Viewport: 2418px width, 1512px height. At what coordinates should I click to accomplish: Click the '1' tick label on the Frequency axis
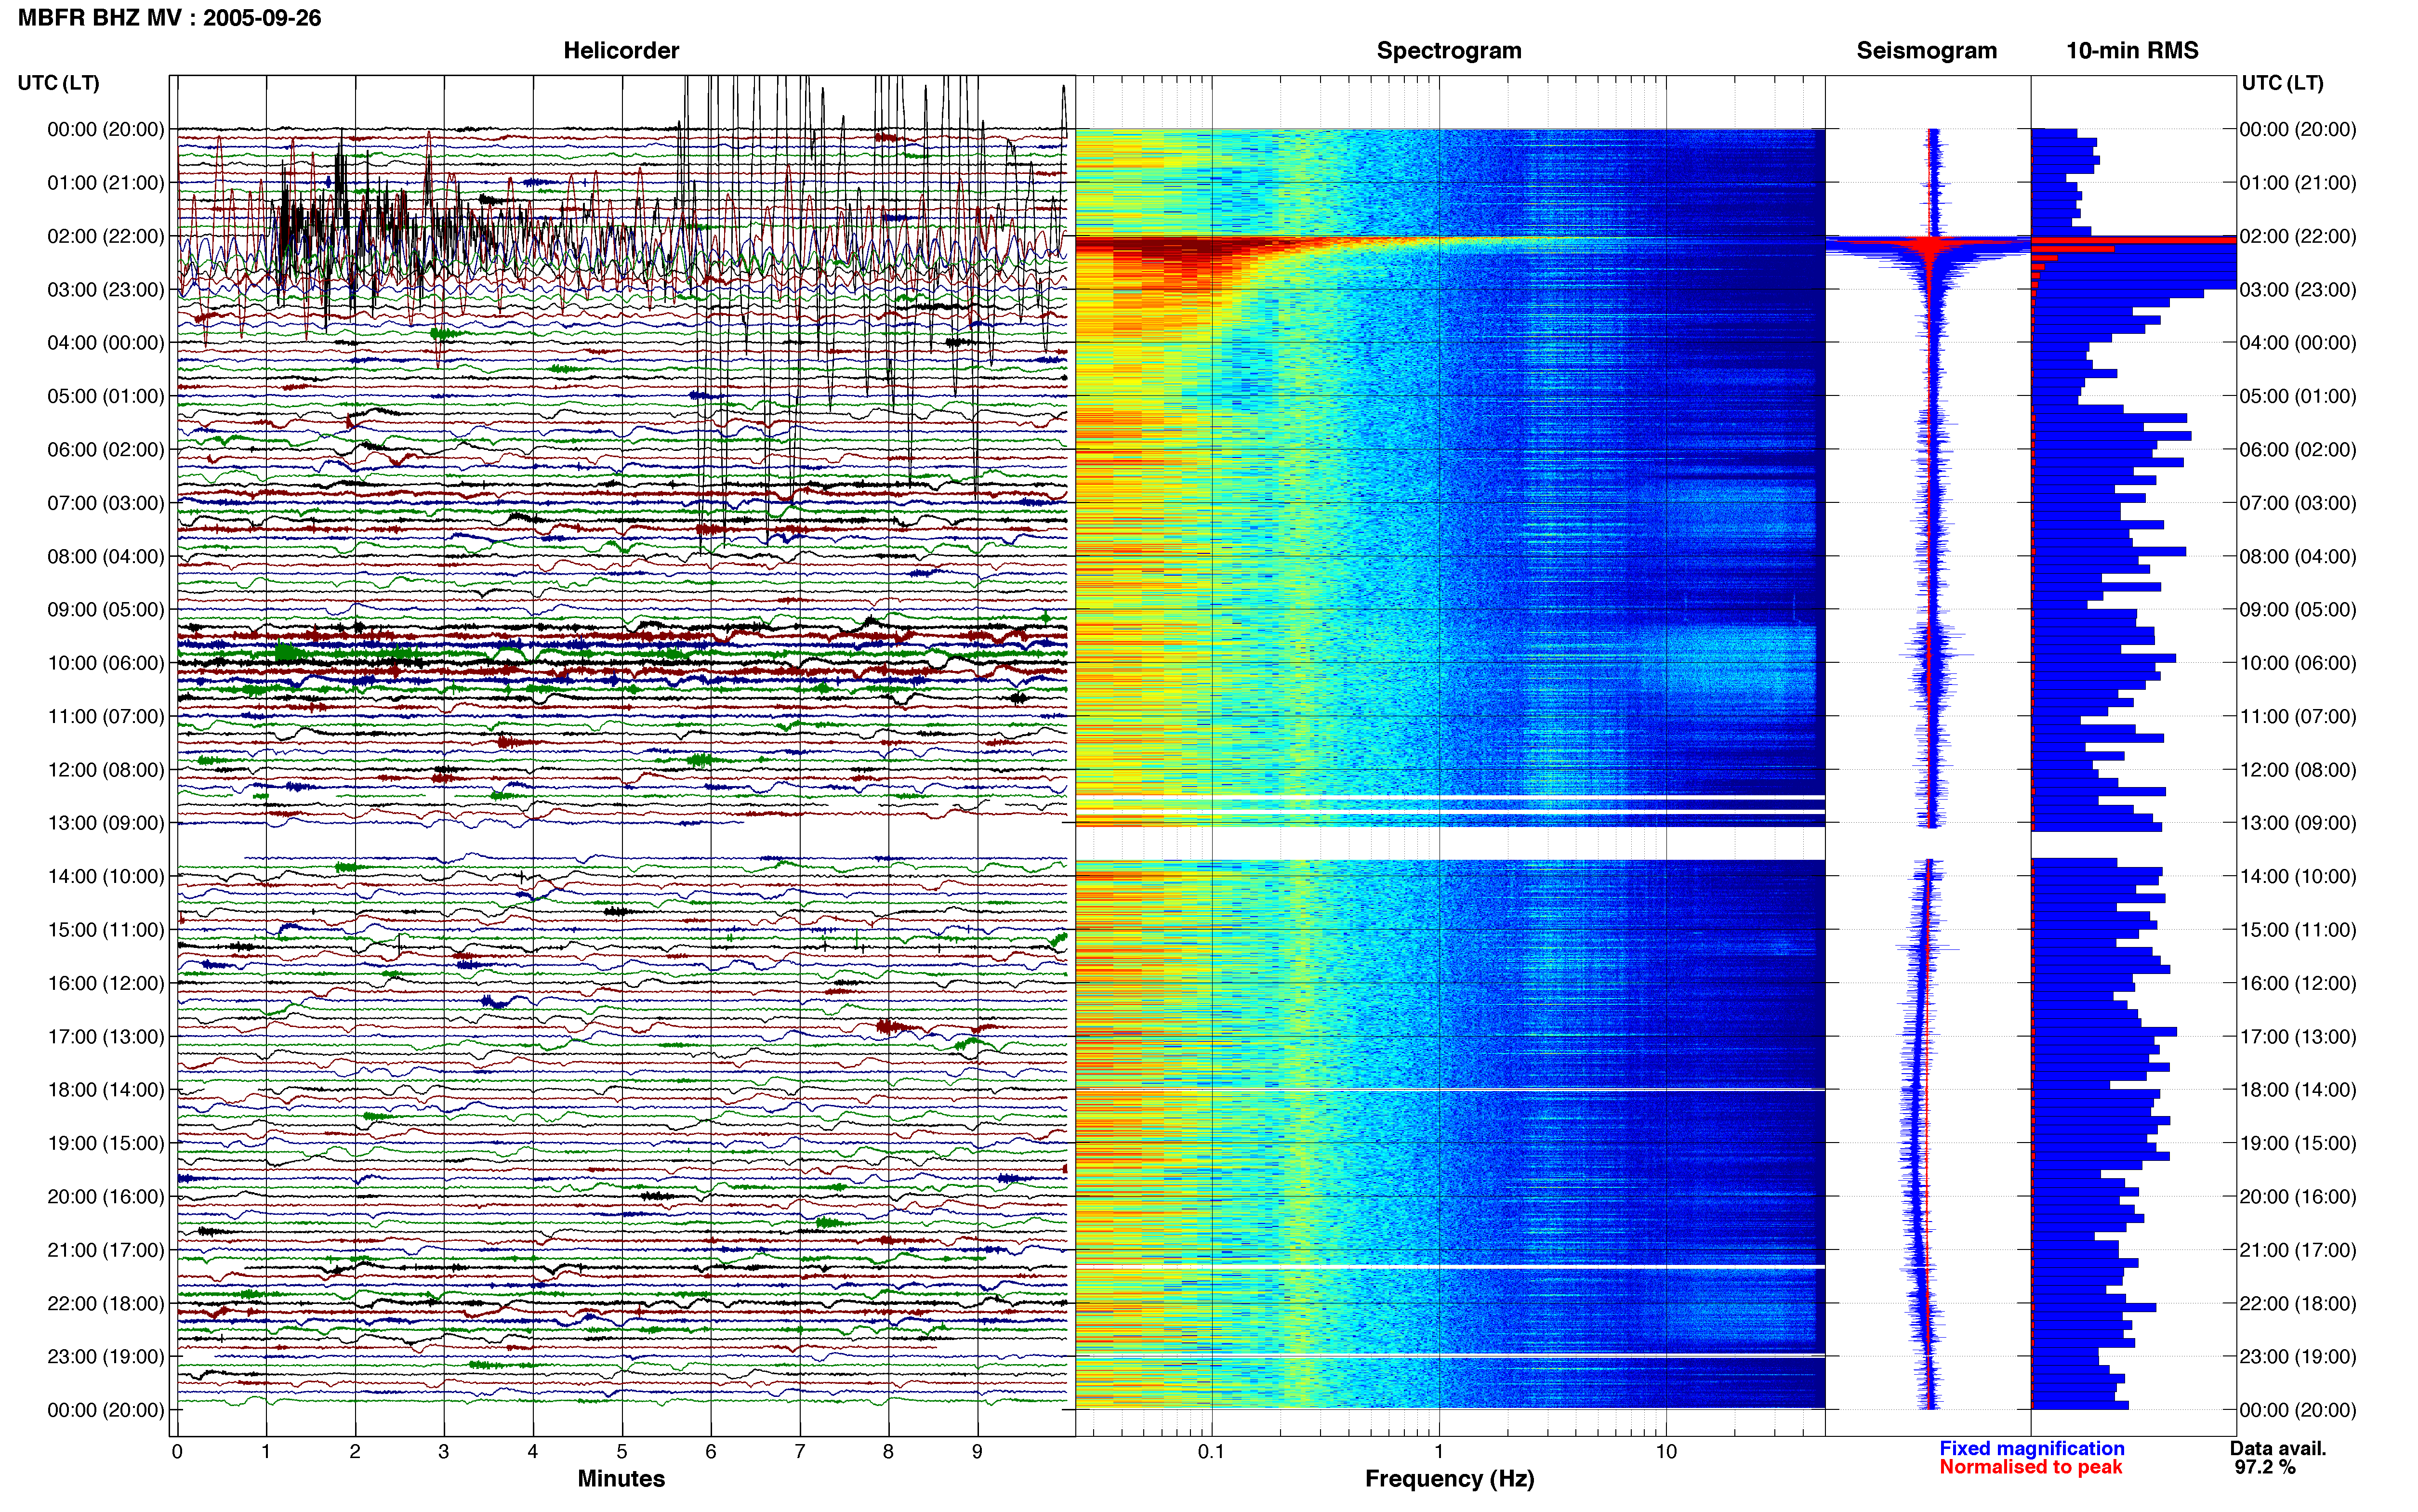coord(1439,1452)
